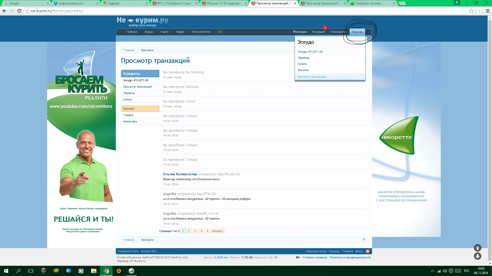The height and width of the screenshot is (276, 492).
Task: Open the RSS feed icon in footer
Action: (367, 251)
